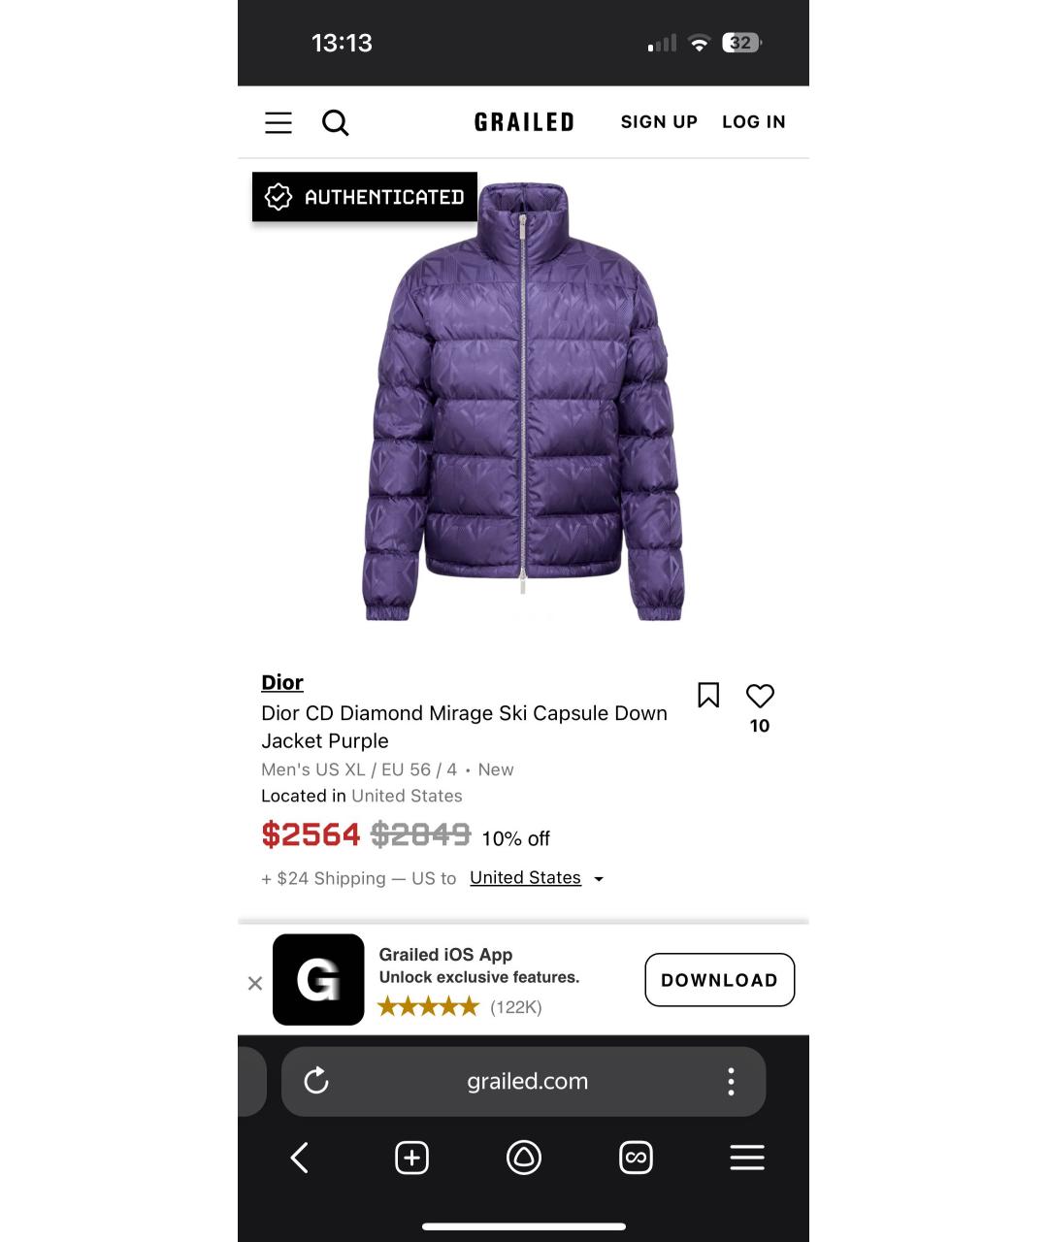This screenshot has width=1048, height=1242.
Task: Go back with the browser back arrow
Action: 300,1158
